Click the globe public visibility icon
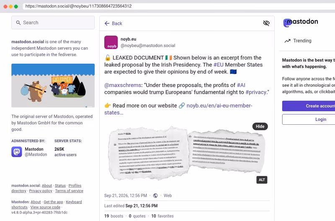Screen dimensions: 335x221 pos(155,195)
